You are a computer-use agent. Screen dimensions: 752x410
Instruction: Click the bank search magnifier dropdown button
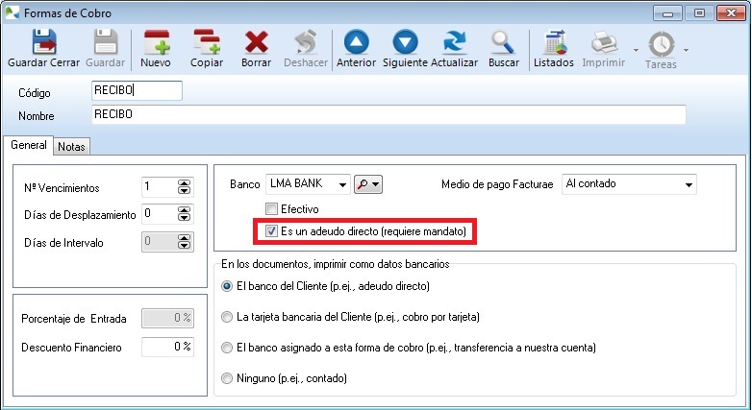coord(368,184)
